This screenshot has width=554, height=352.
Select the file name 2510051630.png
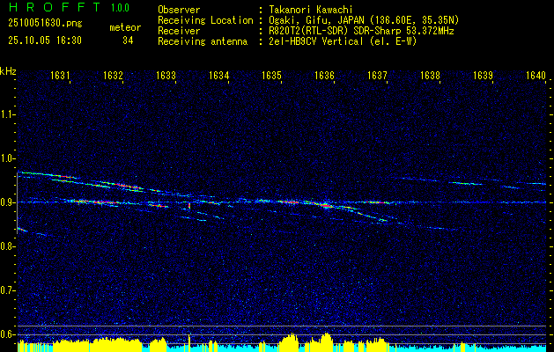(45, 24)
